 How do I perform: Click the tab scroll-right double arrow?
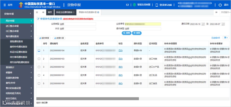pos(216,12)
